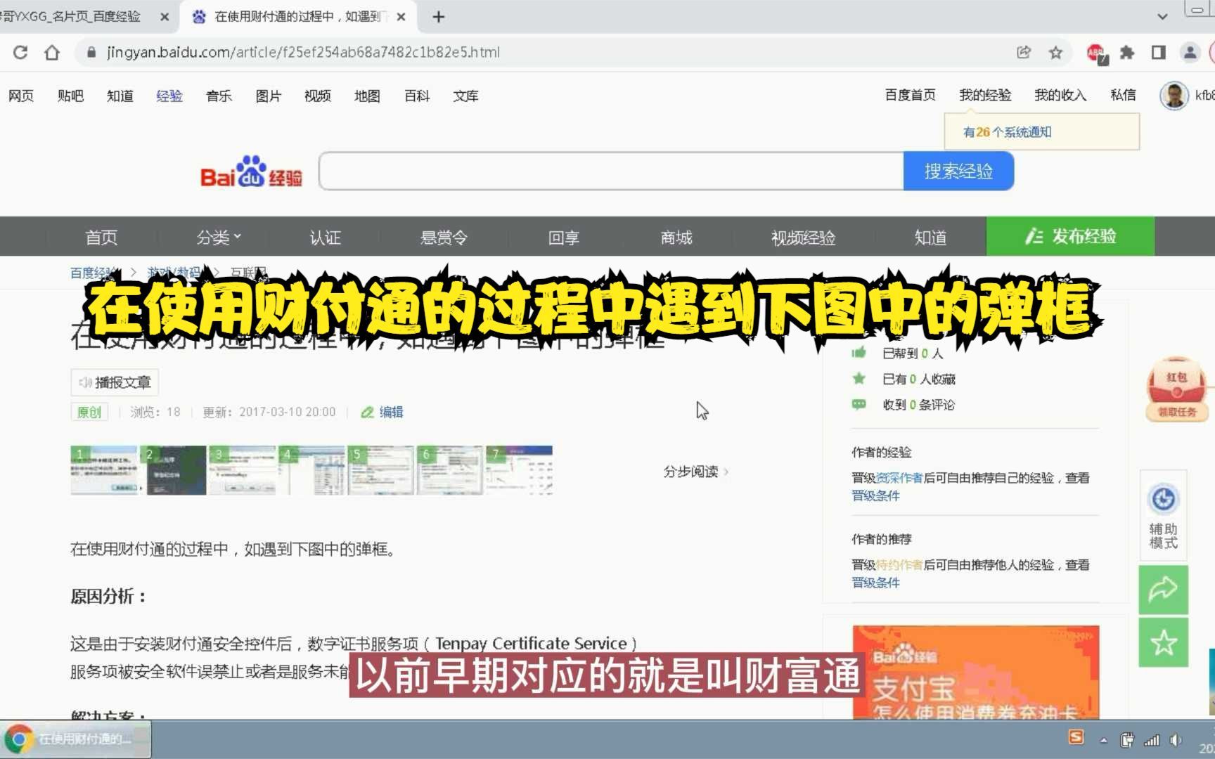Open a new browser tab
Image resolution: width=1215 pixels, height=759 pixels.
click(438, 17)
